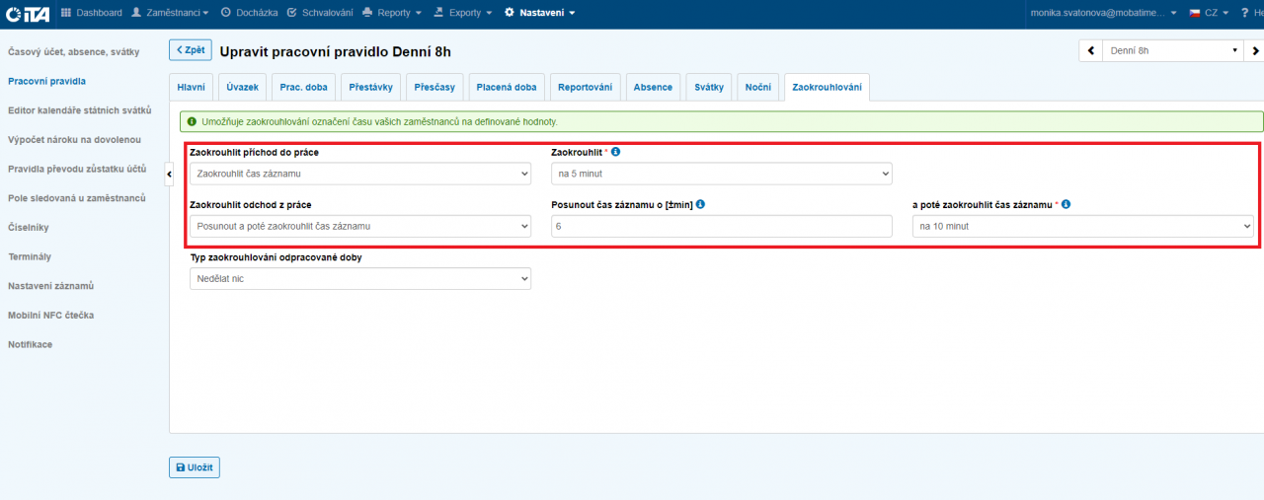Go to next rule with right arrow

1254,50
